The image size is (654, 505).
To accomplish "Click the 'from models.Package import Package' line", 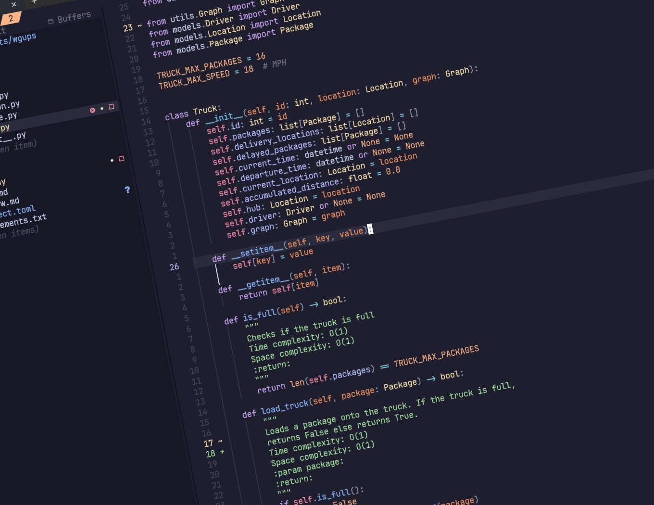I will (x=233, y=40).
